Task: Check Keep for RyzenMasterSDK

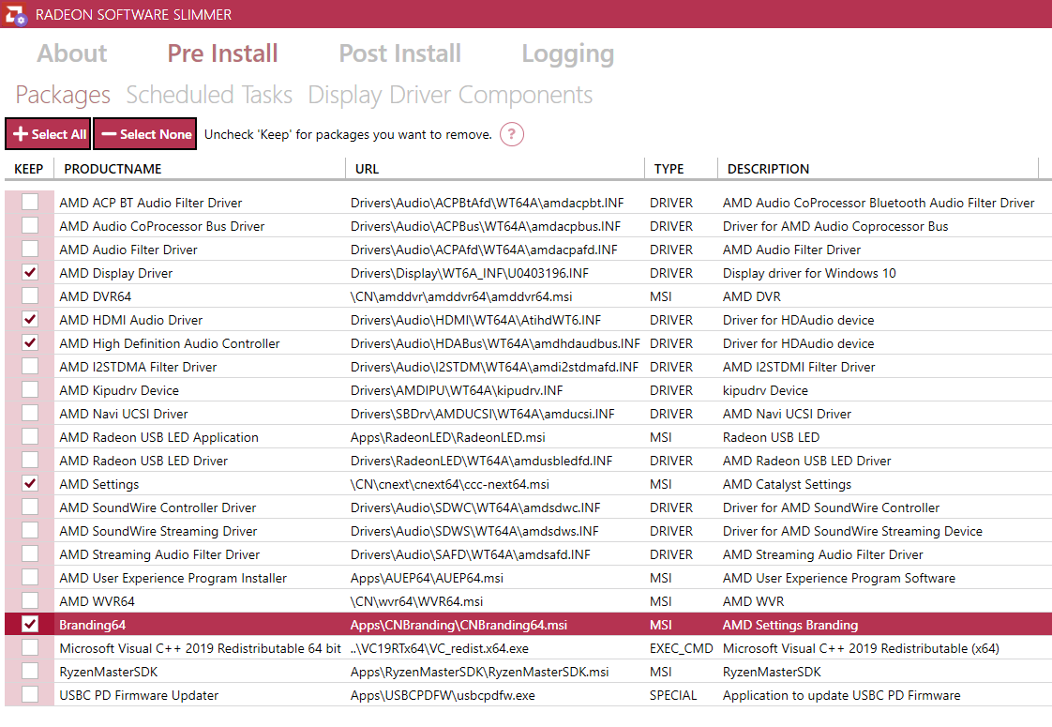Action: pos(29,672)
